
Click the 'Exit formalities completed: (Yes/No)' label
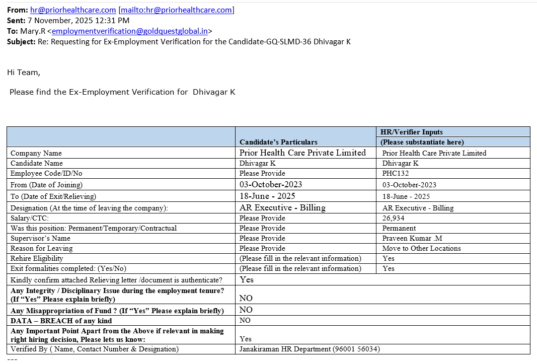(x=68, y=268)
